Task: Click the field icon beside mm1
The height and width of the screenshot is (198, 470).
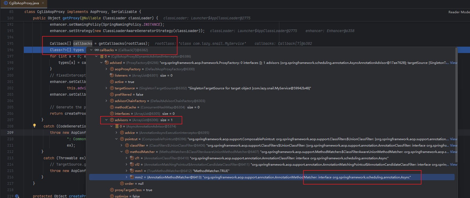Action: (132, 171)
